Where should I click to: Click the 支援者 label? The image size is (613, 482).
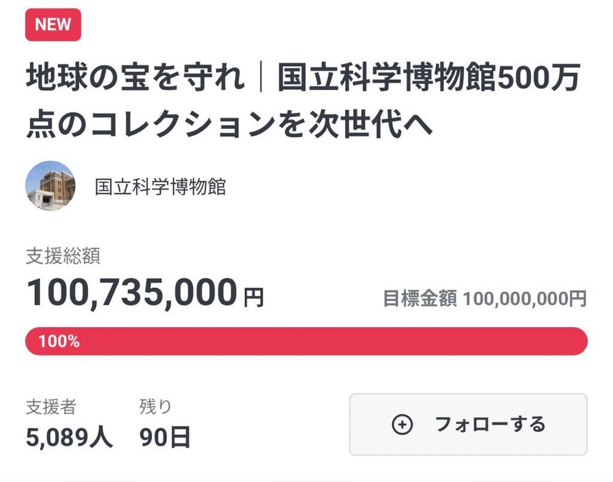tap(51, 406)
